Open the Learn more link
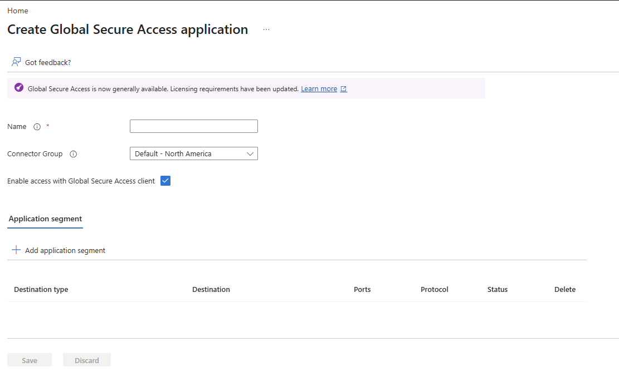619x377 pixels. click(319, 88)
